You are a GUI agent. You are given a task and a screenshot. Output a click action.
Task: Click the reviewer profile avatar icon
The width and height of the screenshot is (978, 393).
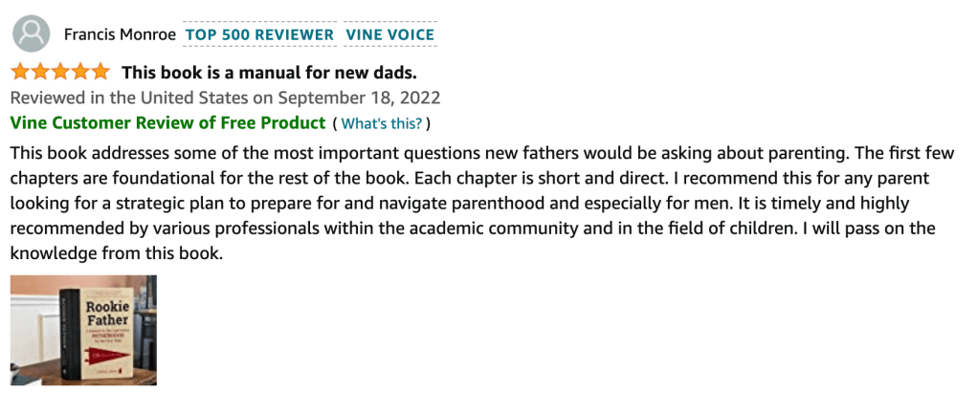[31, 35]
